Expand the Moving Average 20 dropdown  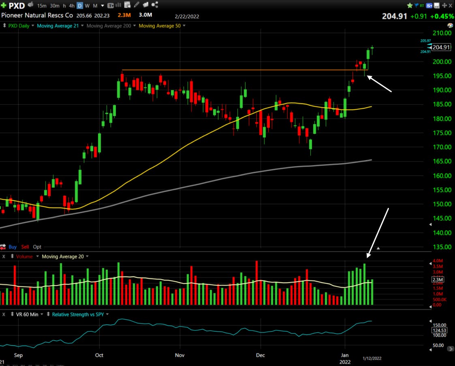click(x=87, y=256)
